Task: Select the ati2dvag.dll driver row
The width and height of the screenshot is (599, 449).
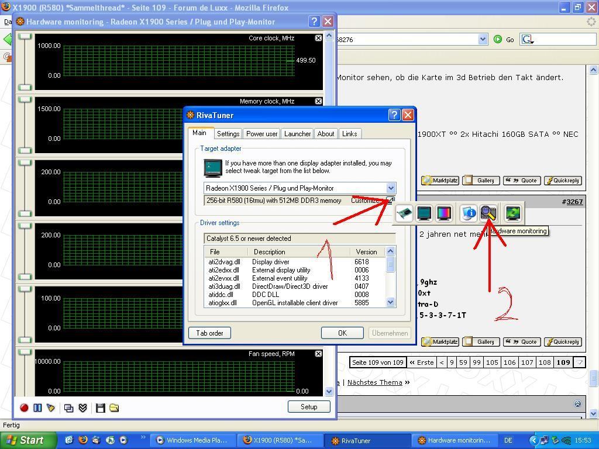Action: [295, 262]
